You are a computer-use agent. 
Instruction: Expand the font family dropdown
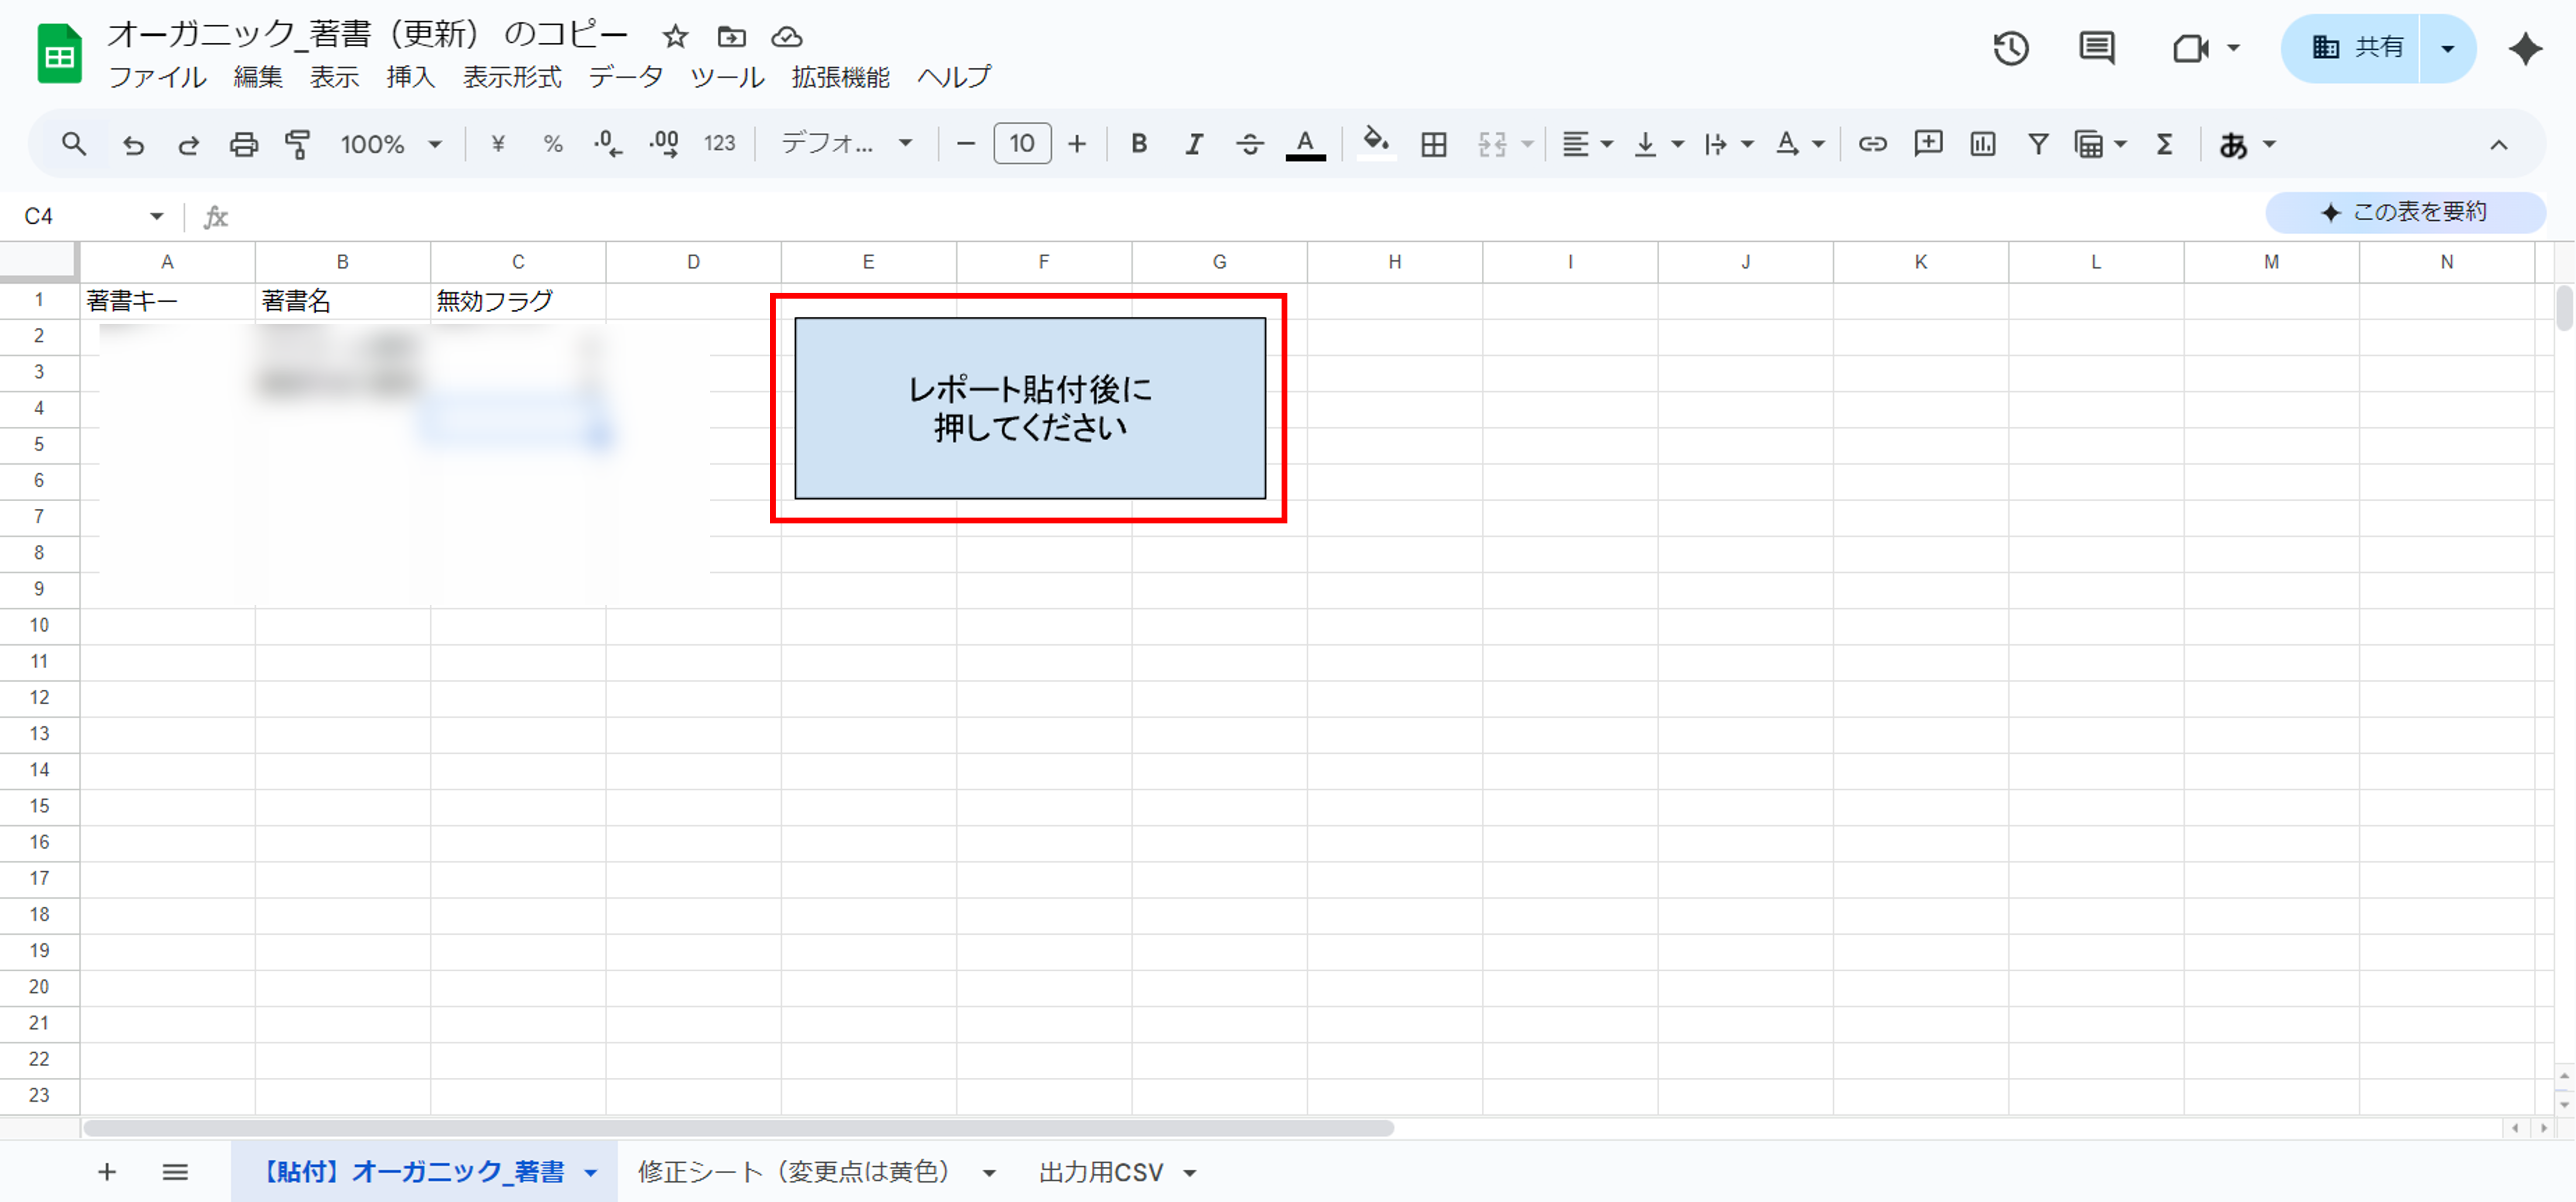click(x=846, y=144)
